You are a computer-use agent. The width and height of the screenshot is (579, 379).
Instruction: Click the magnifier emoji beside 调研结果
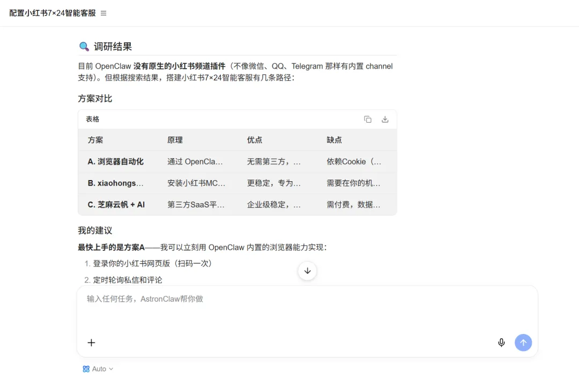coord(84,47)
